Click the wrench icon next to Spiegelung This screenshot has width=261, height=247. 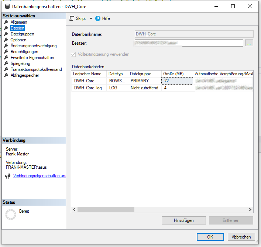6,64
